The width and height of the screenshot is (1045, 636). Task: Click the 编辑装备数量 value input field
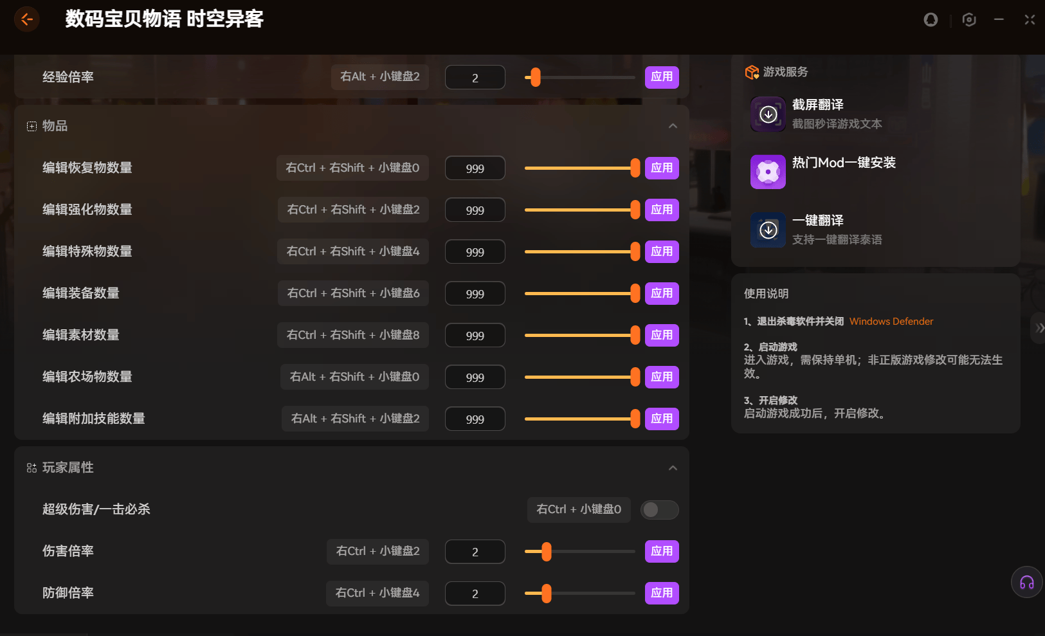pyautogui.click(x=475, y=294)
